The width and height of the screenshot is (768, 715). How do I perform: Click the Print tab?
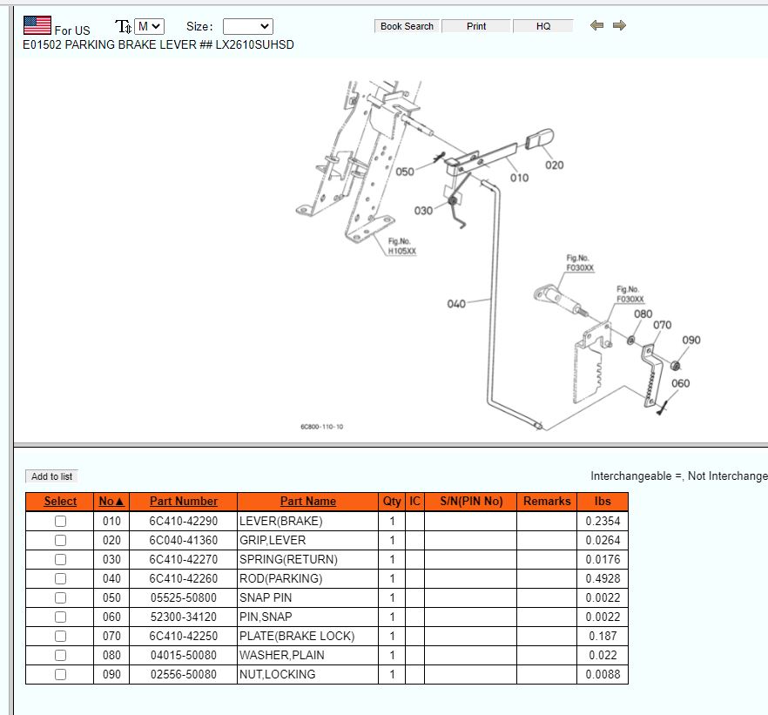click(476, 26)
